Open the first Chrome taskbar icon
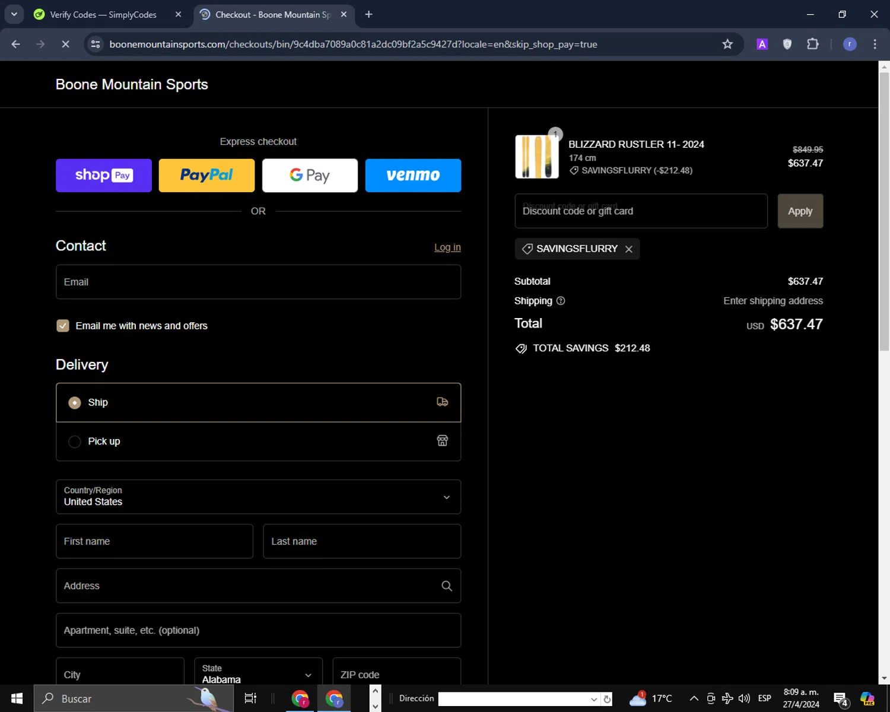 coord(300,698)
